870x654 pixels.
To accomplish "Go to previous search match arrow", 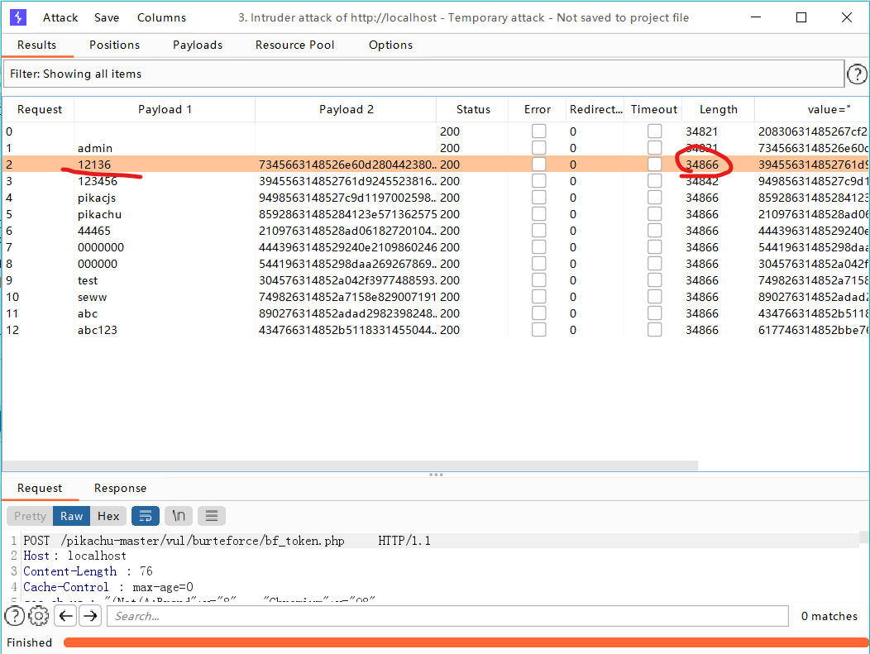I will click(65, 616).
